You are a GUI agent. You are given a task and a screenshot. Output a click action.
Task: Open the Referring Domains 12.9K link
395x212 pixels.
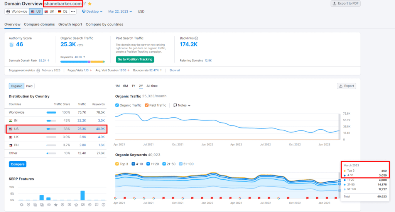[x=208, y=60]
